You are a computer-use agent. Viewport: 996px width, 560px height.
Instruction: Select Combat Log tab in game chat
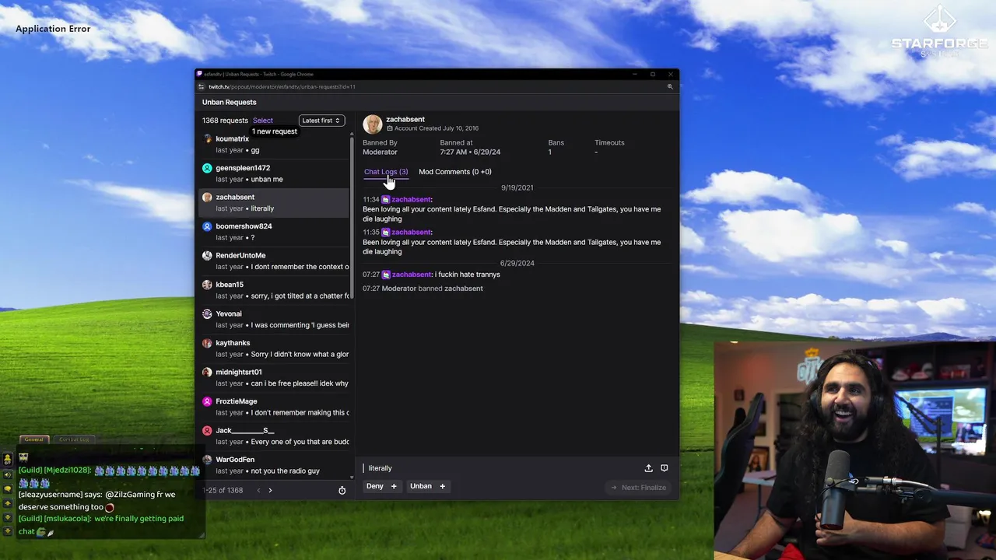74,439
